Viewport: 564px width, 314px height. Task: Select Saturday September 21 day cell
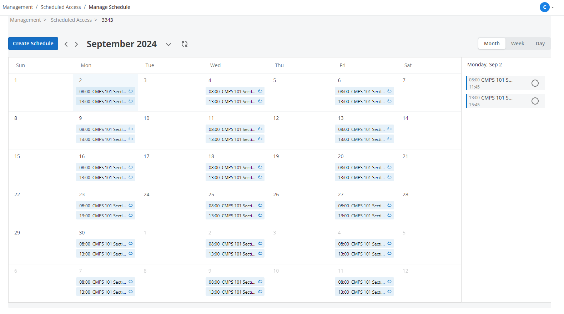[429, 169]
